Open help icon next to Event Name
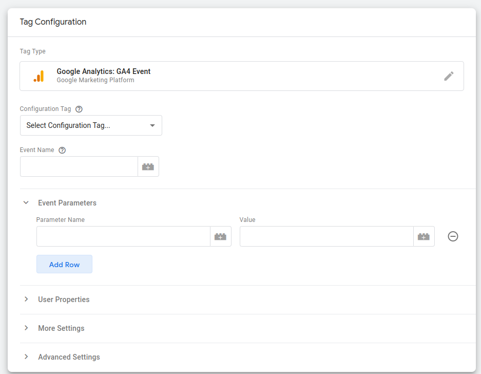Viewport: 481px width, 374px height. click(x=62, y=150)
